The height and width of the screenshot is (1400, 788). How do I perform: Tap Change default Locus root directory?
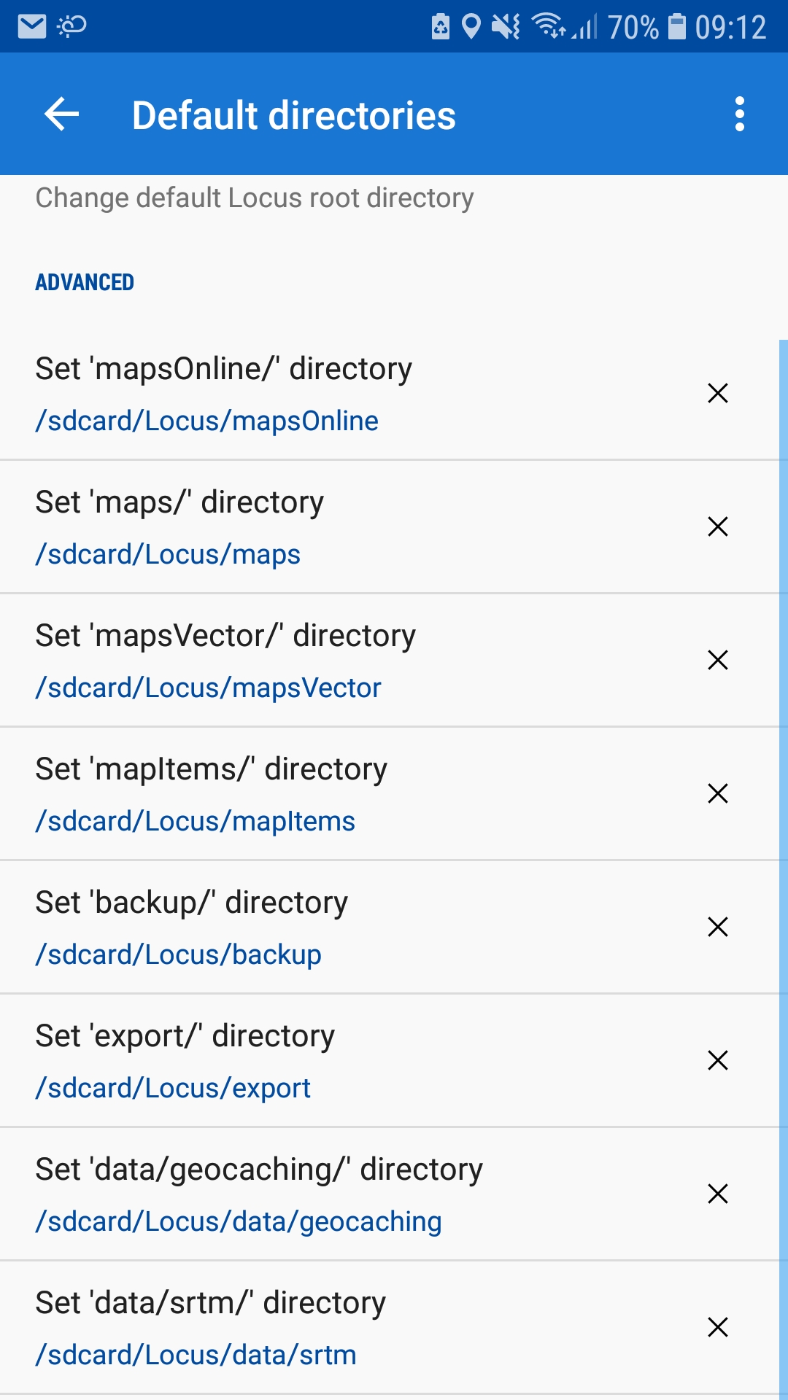(x=255, y=198)
